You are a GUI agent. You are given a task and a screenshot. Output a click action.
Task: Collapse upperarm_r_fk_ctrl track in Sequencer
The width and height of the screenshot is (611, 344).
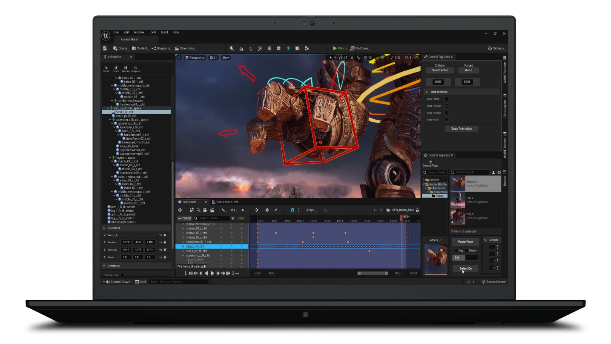click(183, 256)
